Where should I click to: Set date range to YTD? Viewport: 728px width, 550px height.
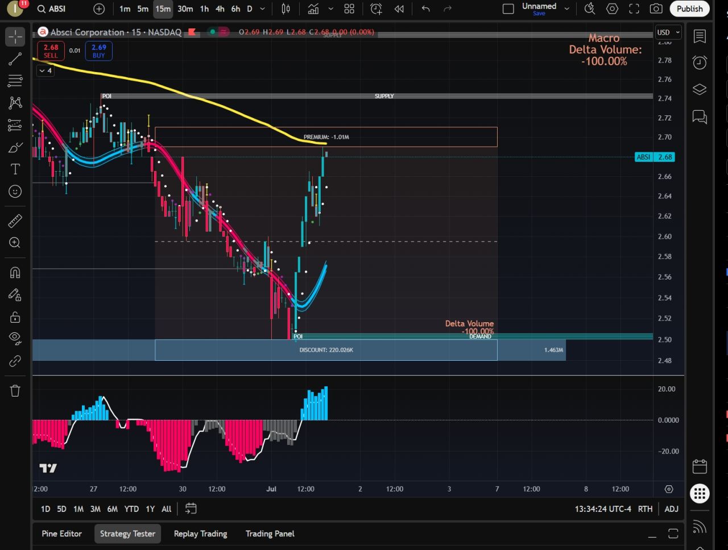(x=131, y=509)
